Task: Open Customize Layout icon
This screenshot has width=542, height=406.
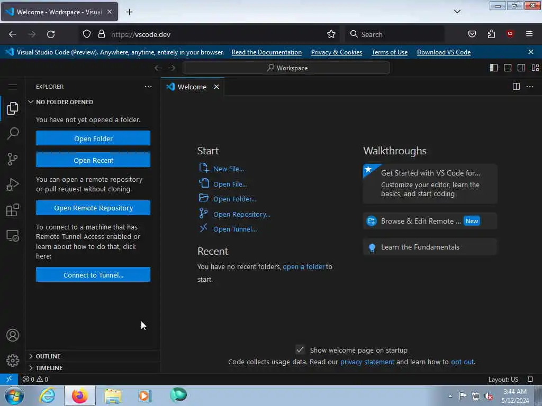Action: tap(535, 68)
